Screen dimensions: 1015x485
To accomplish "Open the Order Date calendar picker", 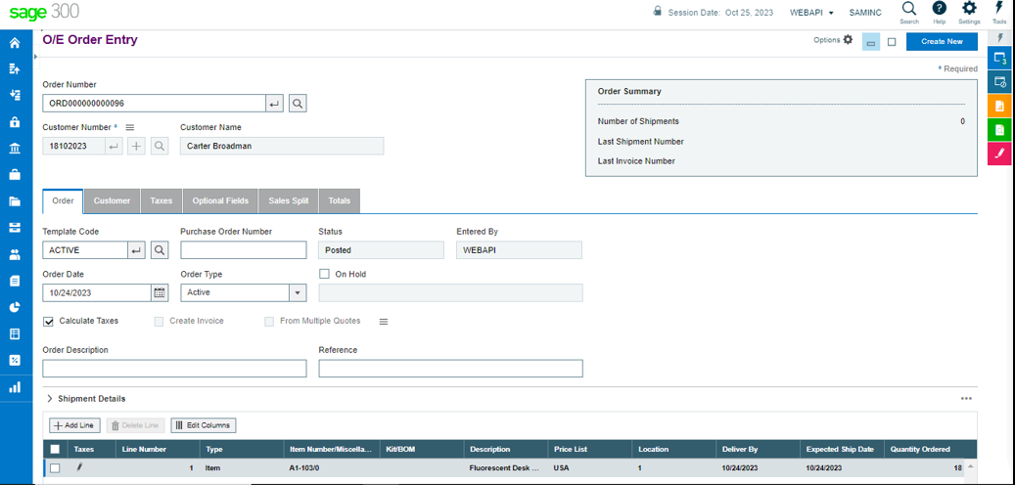I will (160, 292).
